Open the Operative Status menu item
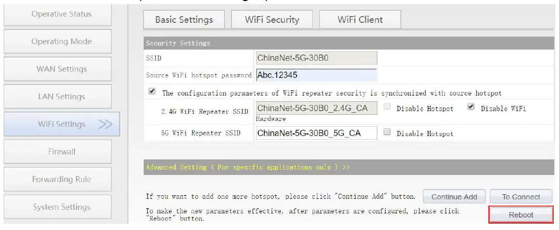The image size is (559, 230). click(x=61, y=14)
